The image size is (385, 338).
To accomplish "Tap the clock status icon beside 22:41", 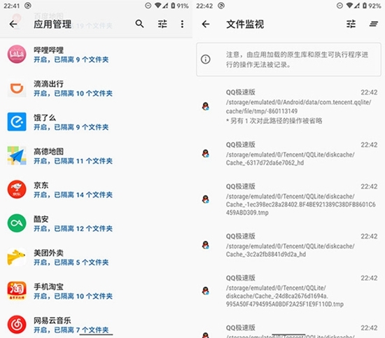I will click(28, 6).
